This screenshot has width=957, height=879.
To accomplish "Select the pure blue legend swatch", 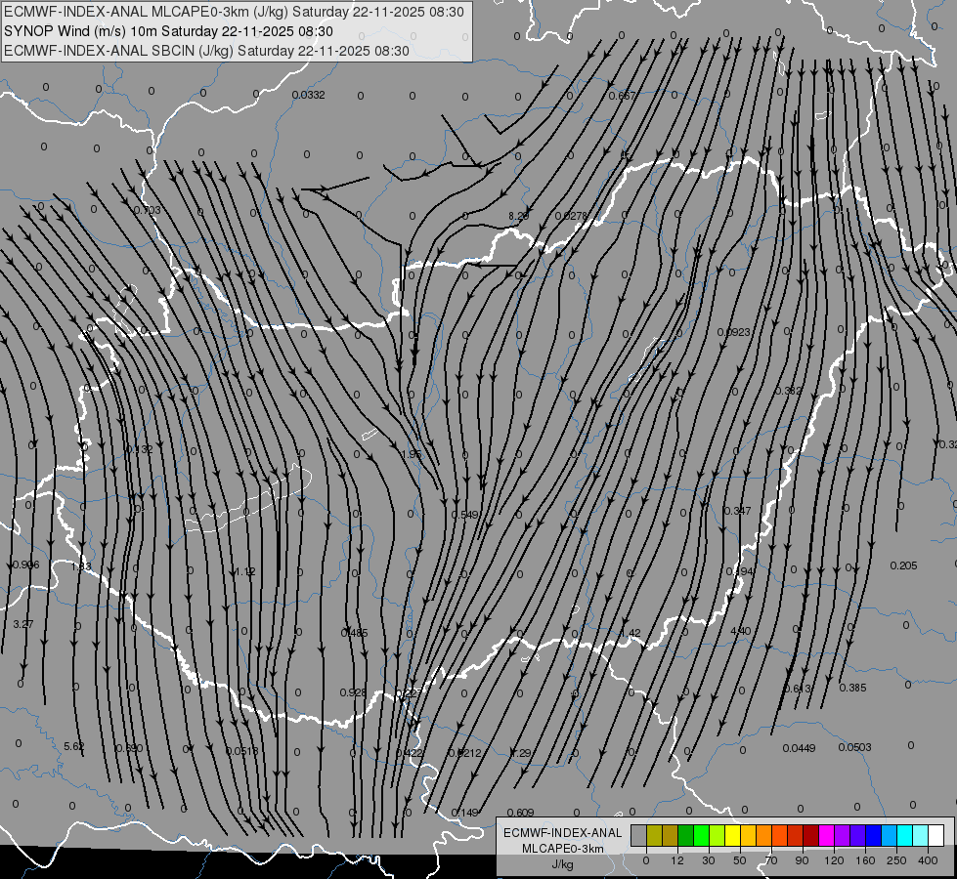I will point(873,835).
